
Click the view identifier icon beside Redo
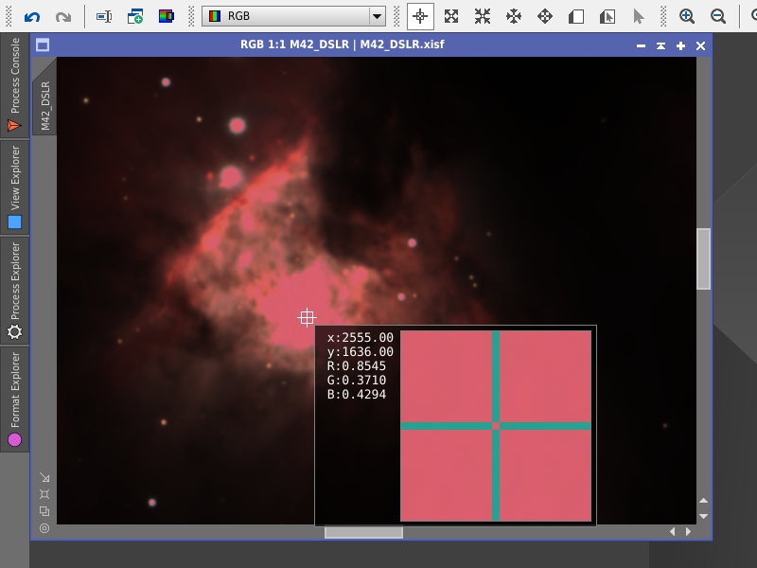pyautogui.click(x=104, y=17)
